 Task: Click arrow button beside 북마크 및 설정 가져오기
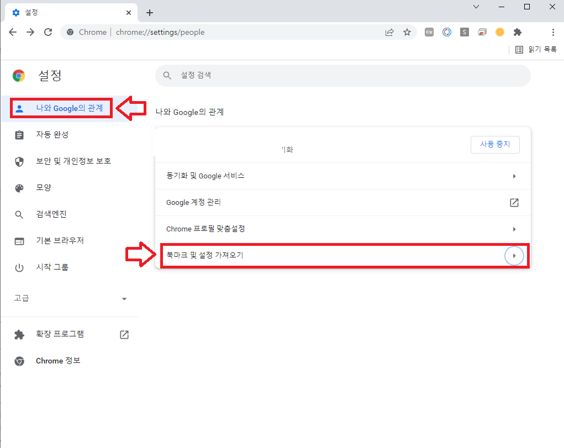coord(514,256)
